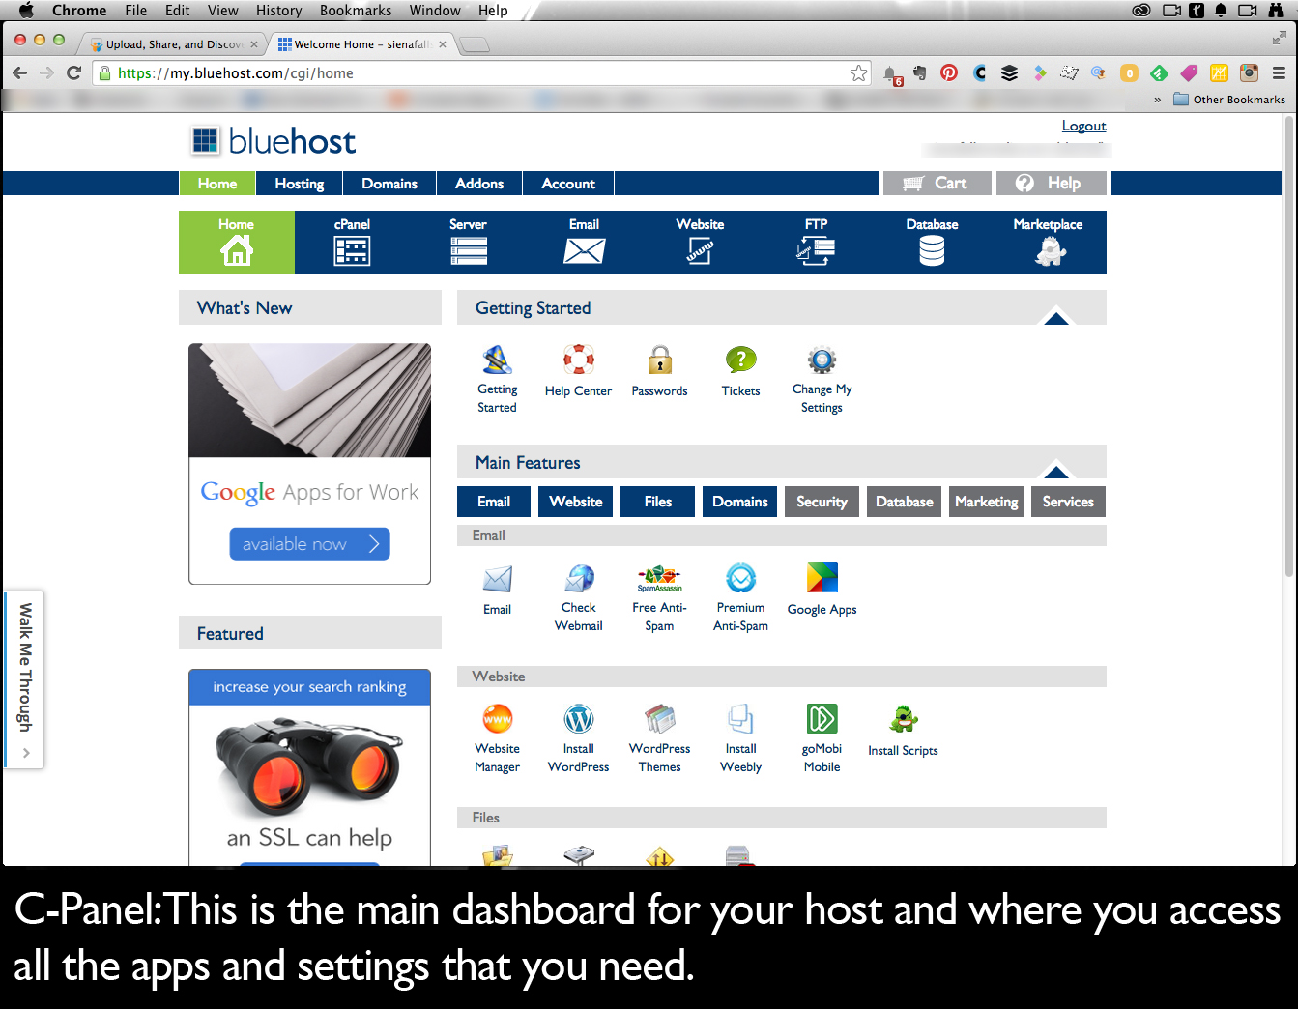This screenshot has width=1298, height=1009.
Task: Open Premium Anti-Spam icon
Action: click(x=740, y=578)
